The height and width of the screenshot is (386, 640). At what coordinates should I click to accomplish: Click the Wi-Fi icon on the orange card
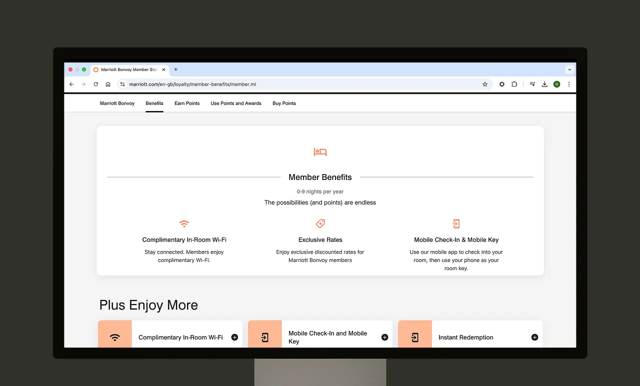pos(114,337)
